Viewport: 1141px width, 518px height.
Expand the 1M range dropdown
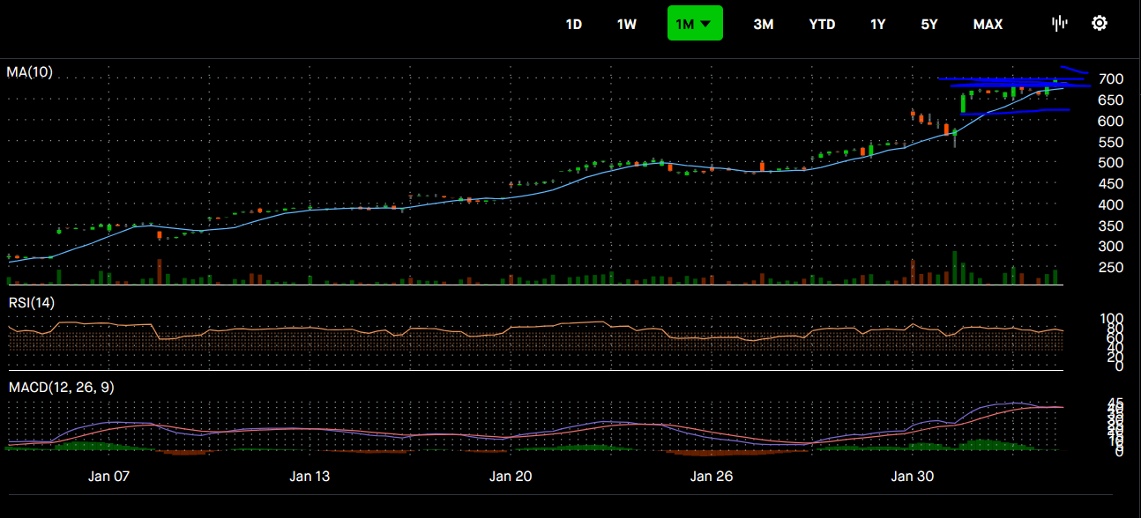(x=695, y=23)
